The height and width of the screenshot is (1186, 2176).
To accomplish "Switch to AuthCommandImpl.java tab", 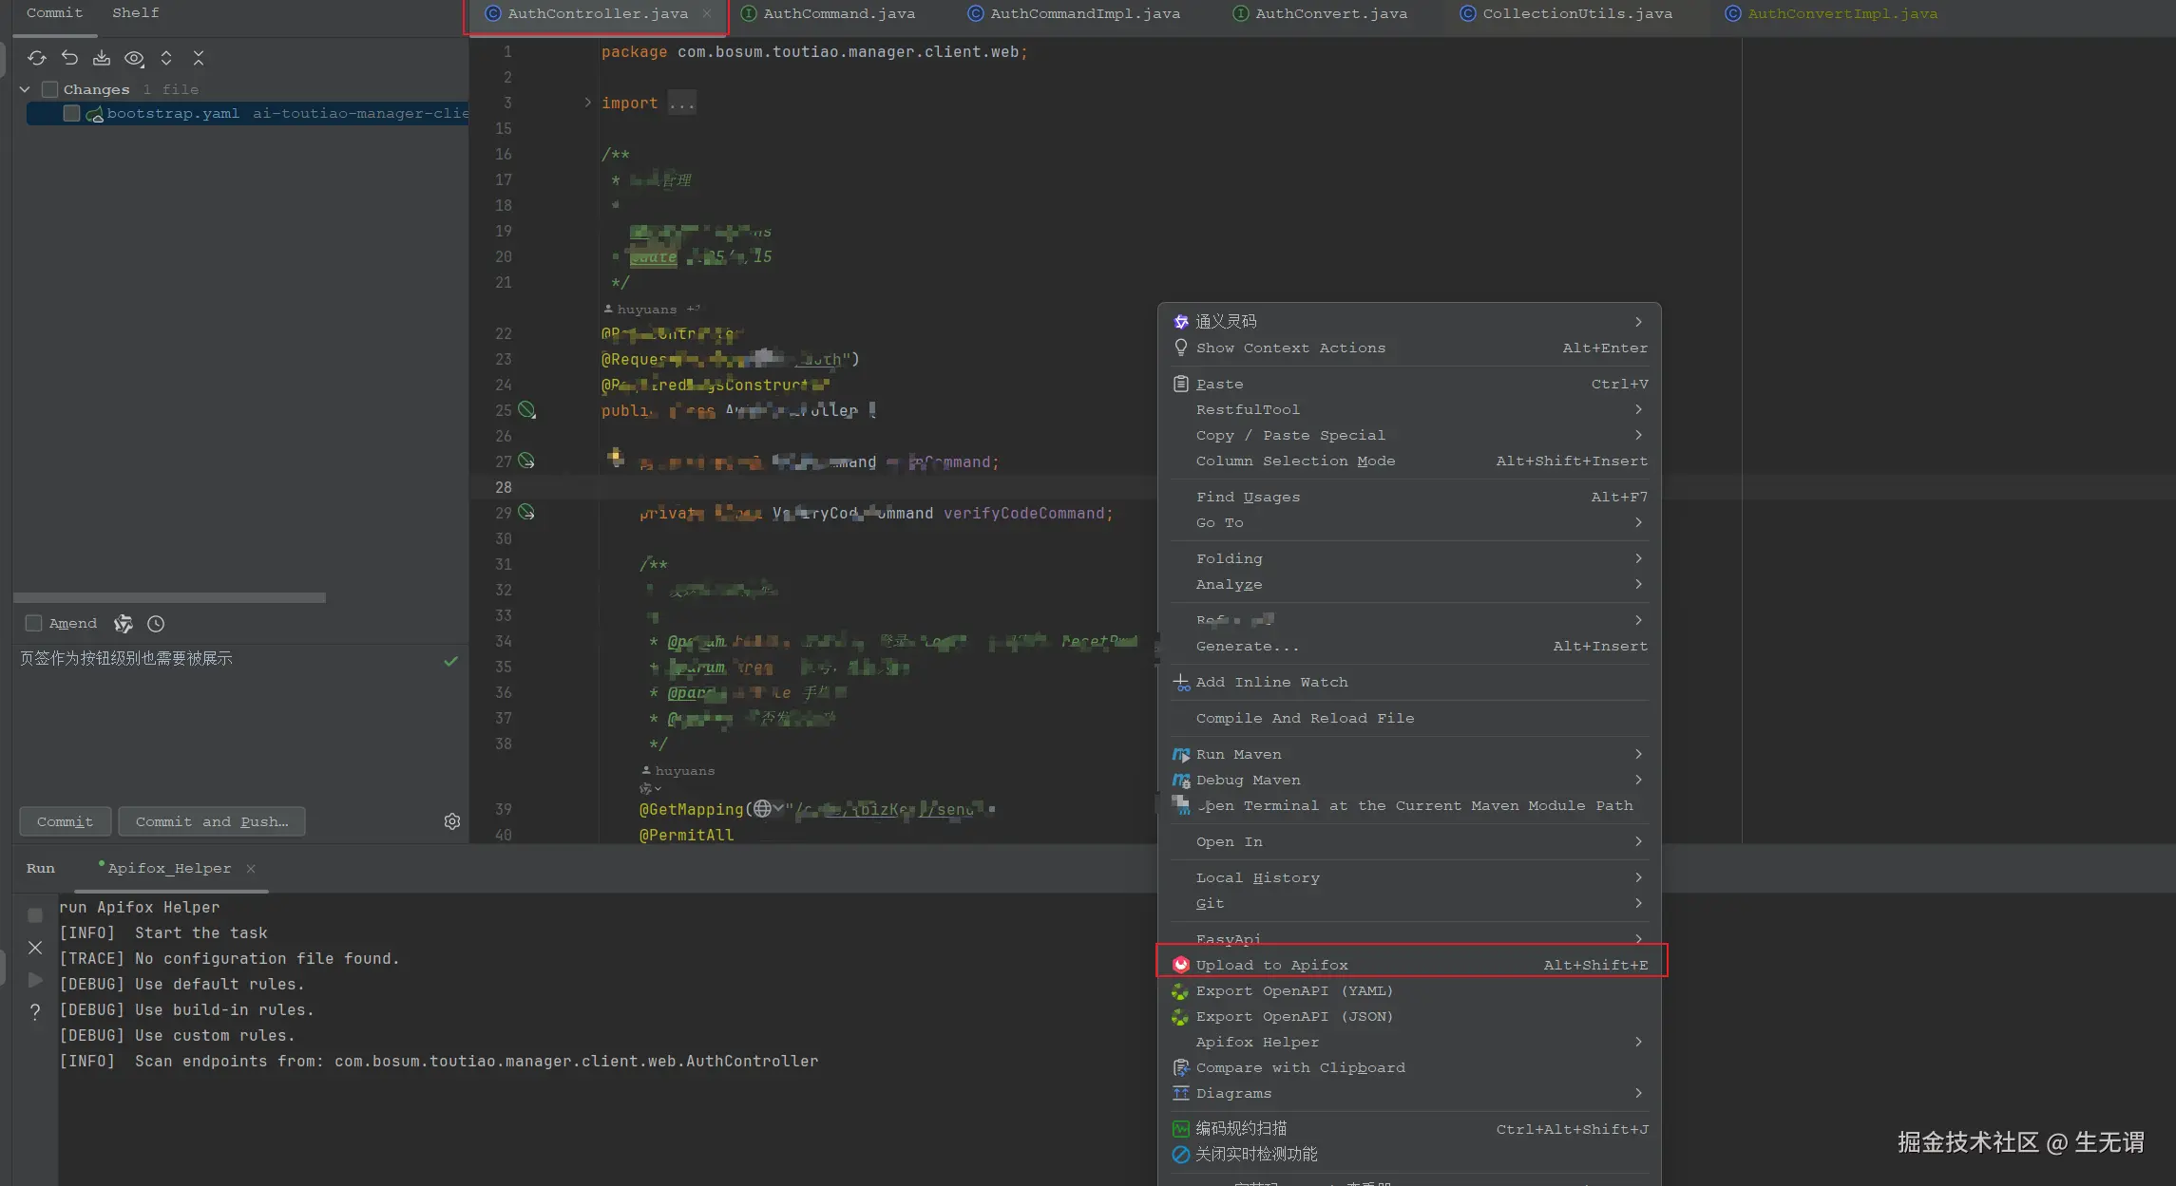I will click(1084, 13).
